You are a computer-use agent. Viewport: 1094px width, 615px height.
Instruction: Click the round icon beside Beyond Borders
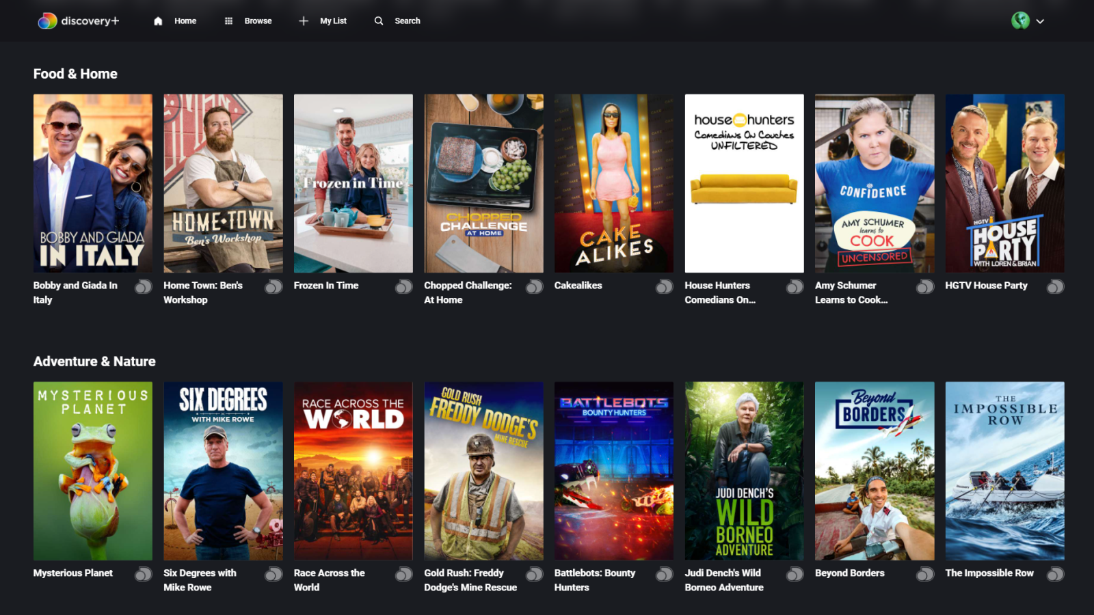click(x=925, y=574)
